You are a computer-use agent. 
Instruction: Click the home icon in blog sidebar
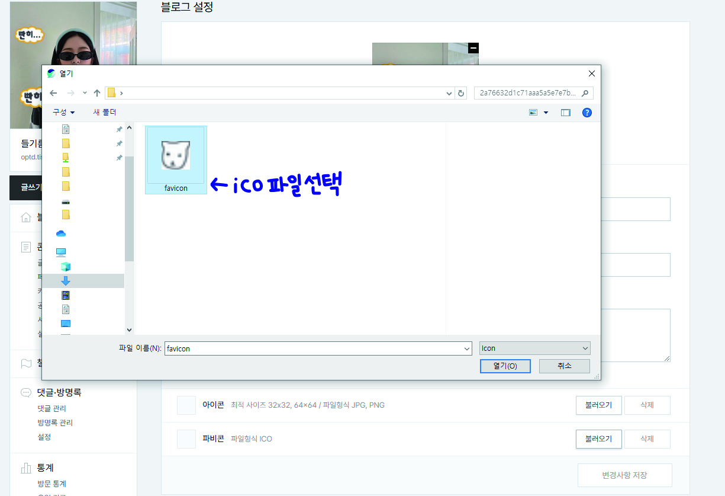coord(25,217)
